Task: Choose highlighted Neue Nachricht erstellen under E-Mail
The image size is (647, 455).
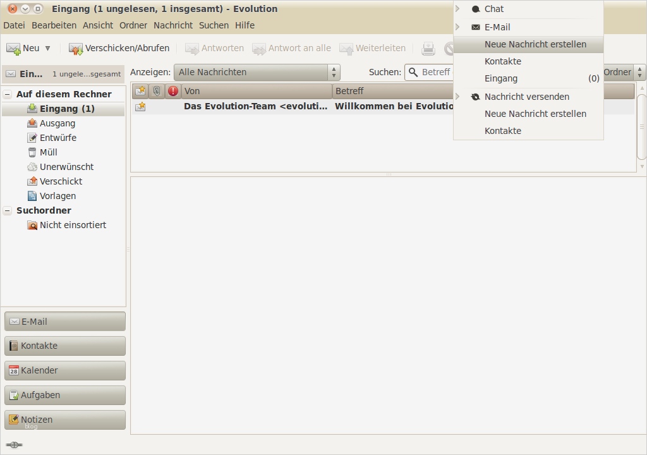Action: tap(529, 44)
